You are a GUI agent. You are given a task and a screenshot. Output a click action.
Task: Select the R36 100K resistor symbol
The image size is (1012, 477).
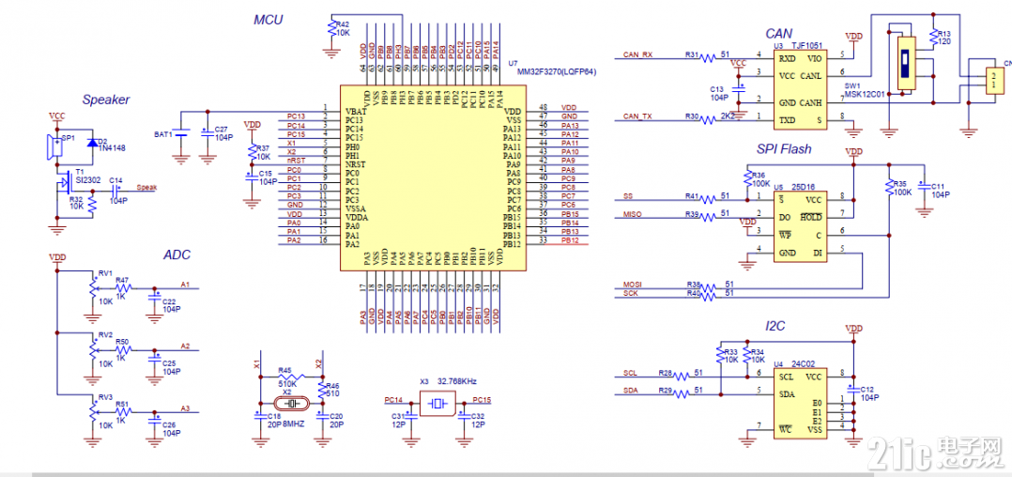pos(748,179)
